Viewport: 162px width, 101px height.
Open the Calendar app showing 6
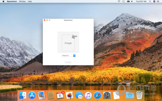pos(60,95)
